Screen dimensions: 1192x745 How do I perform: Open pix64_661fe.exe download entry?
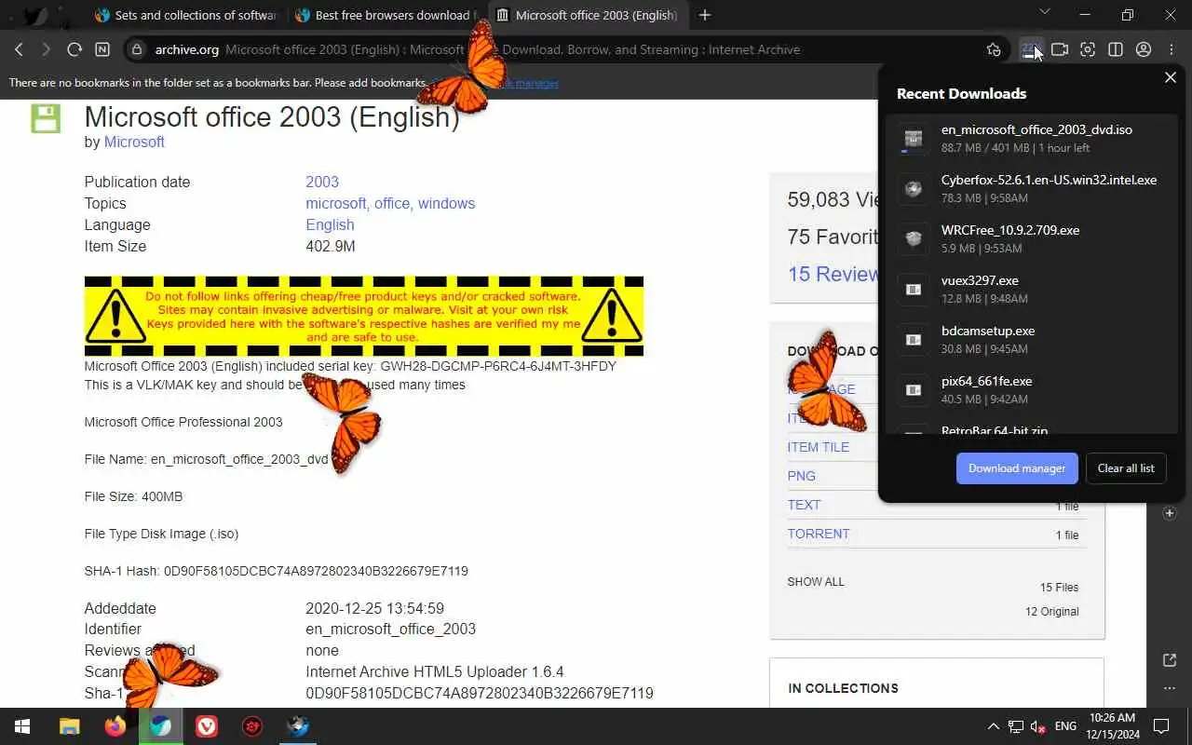click(1032, 390)
